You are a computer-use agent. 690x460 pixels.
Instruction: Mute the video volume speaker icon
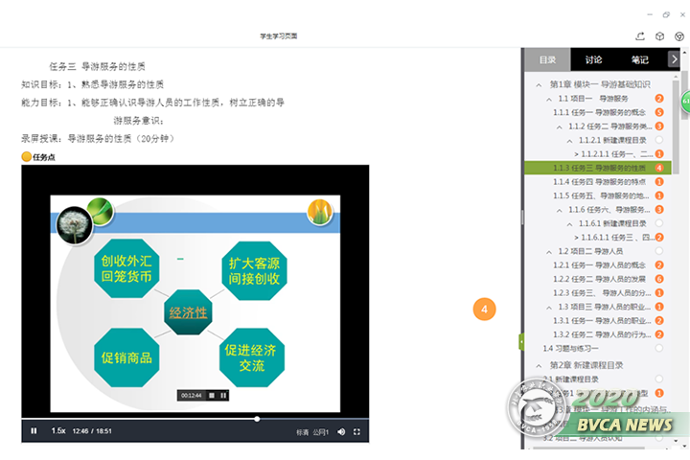click(x=341, y=432)
